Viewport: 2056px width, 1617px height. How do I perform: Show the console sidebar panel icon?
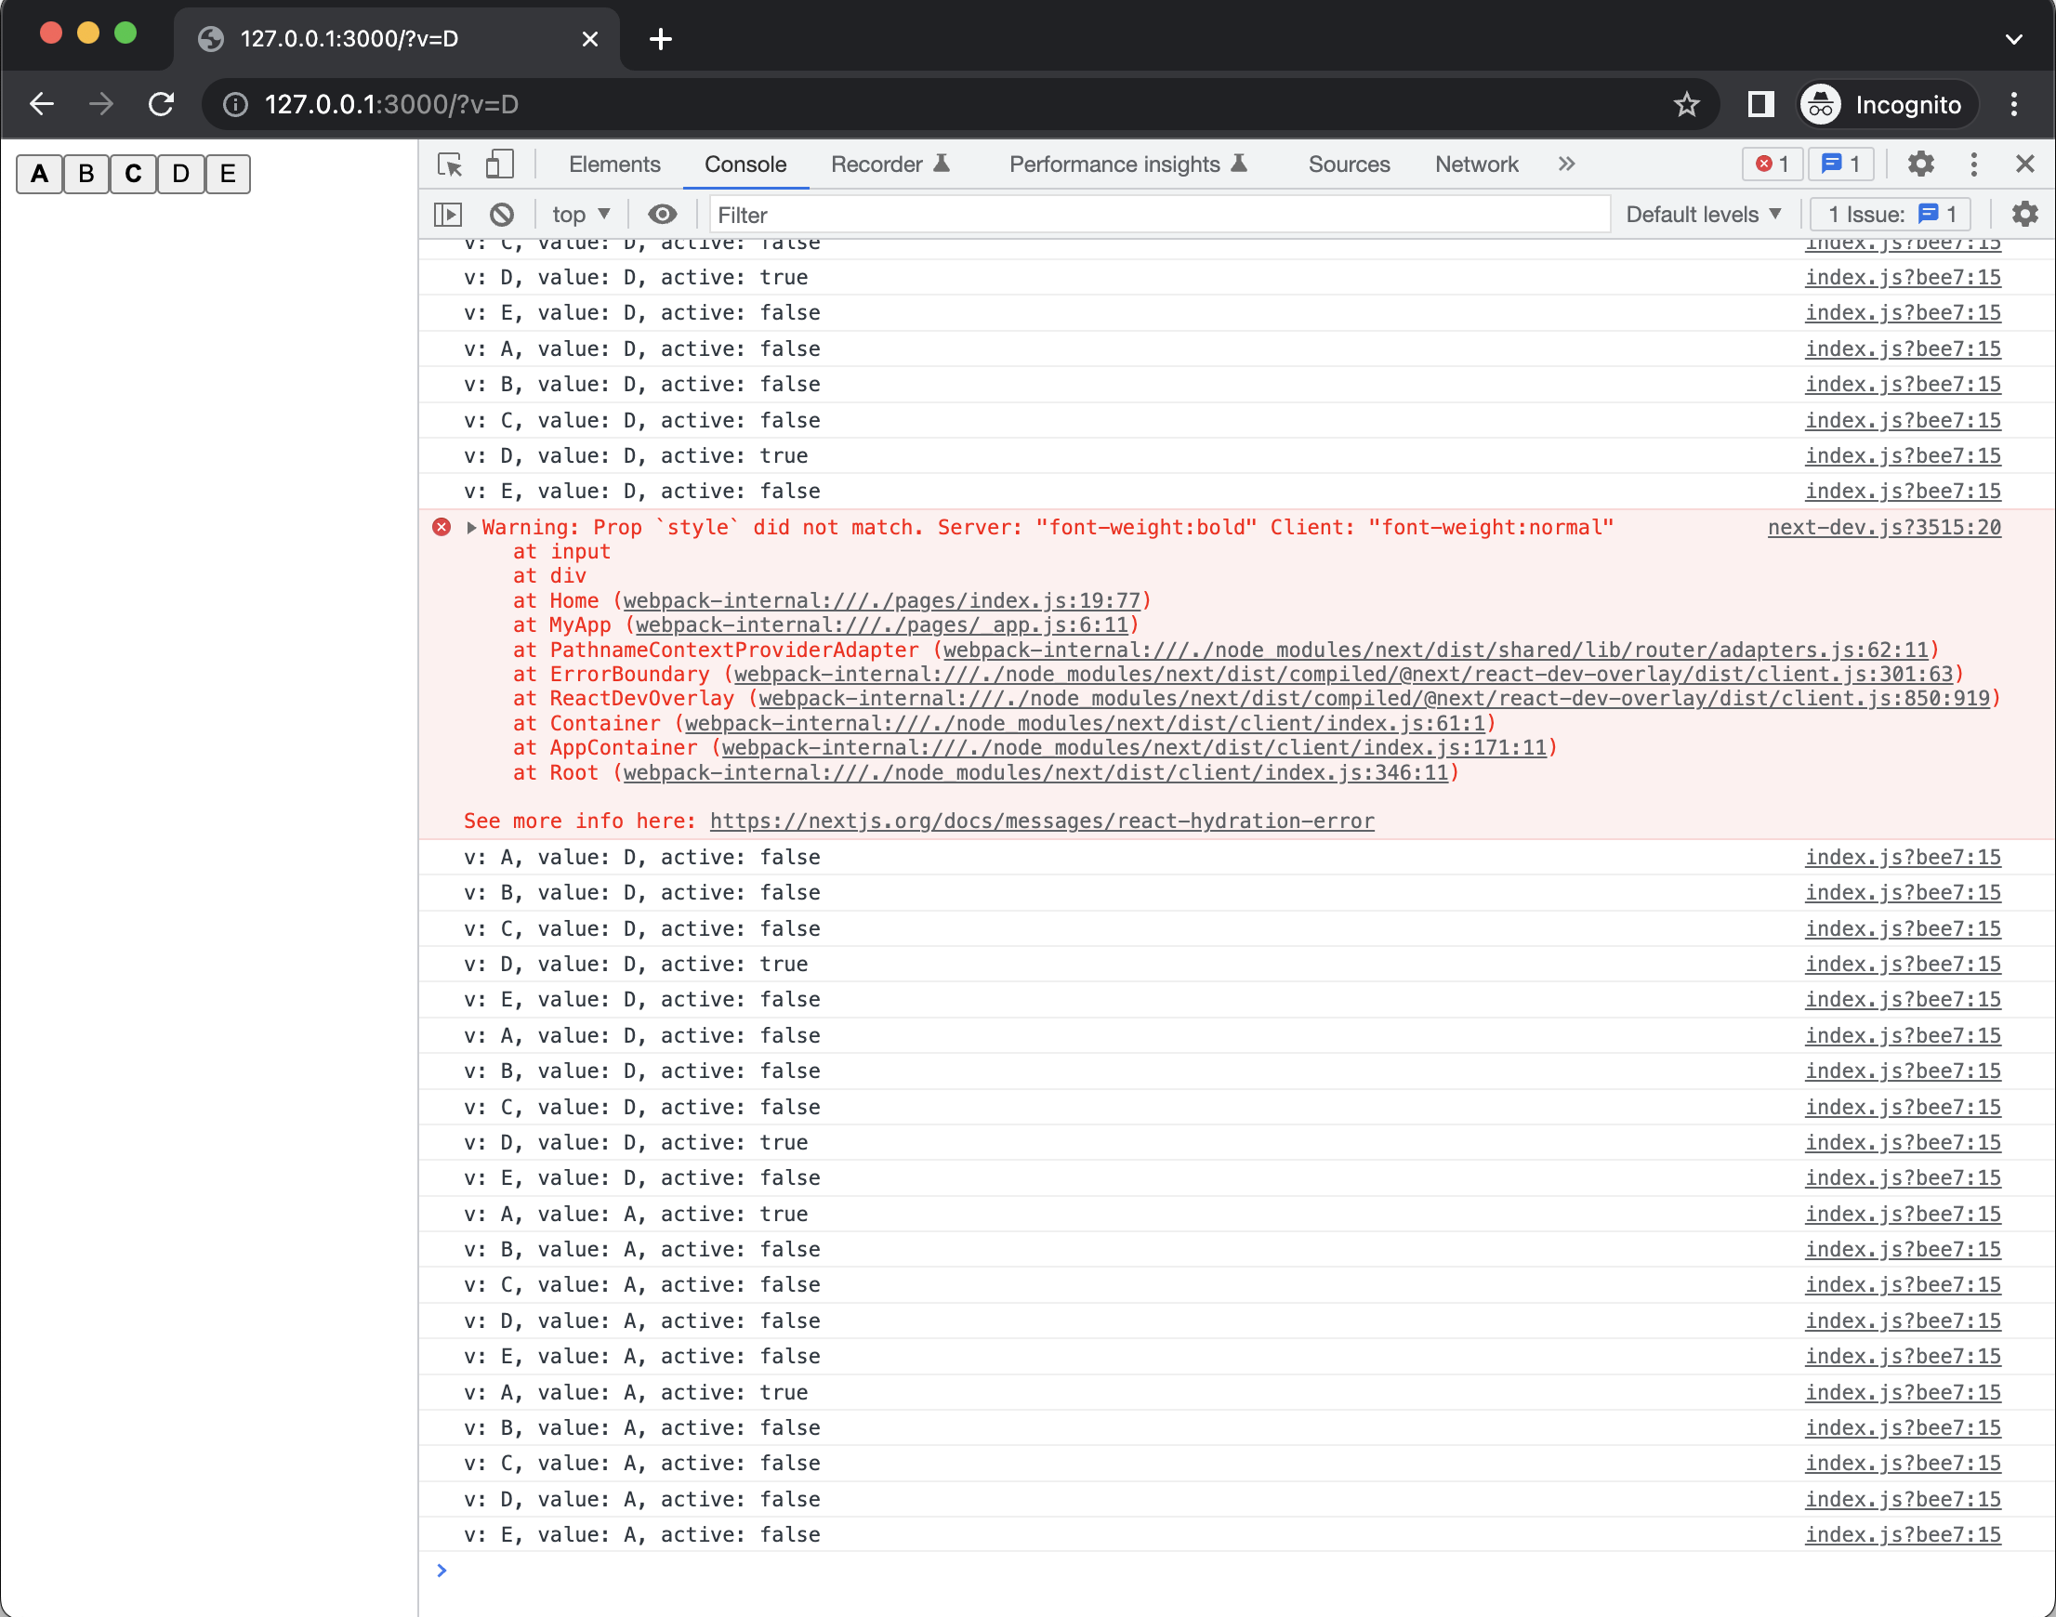[x=448, y=215]
